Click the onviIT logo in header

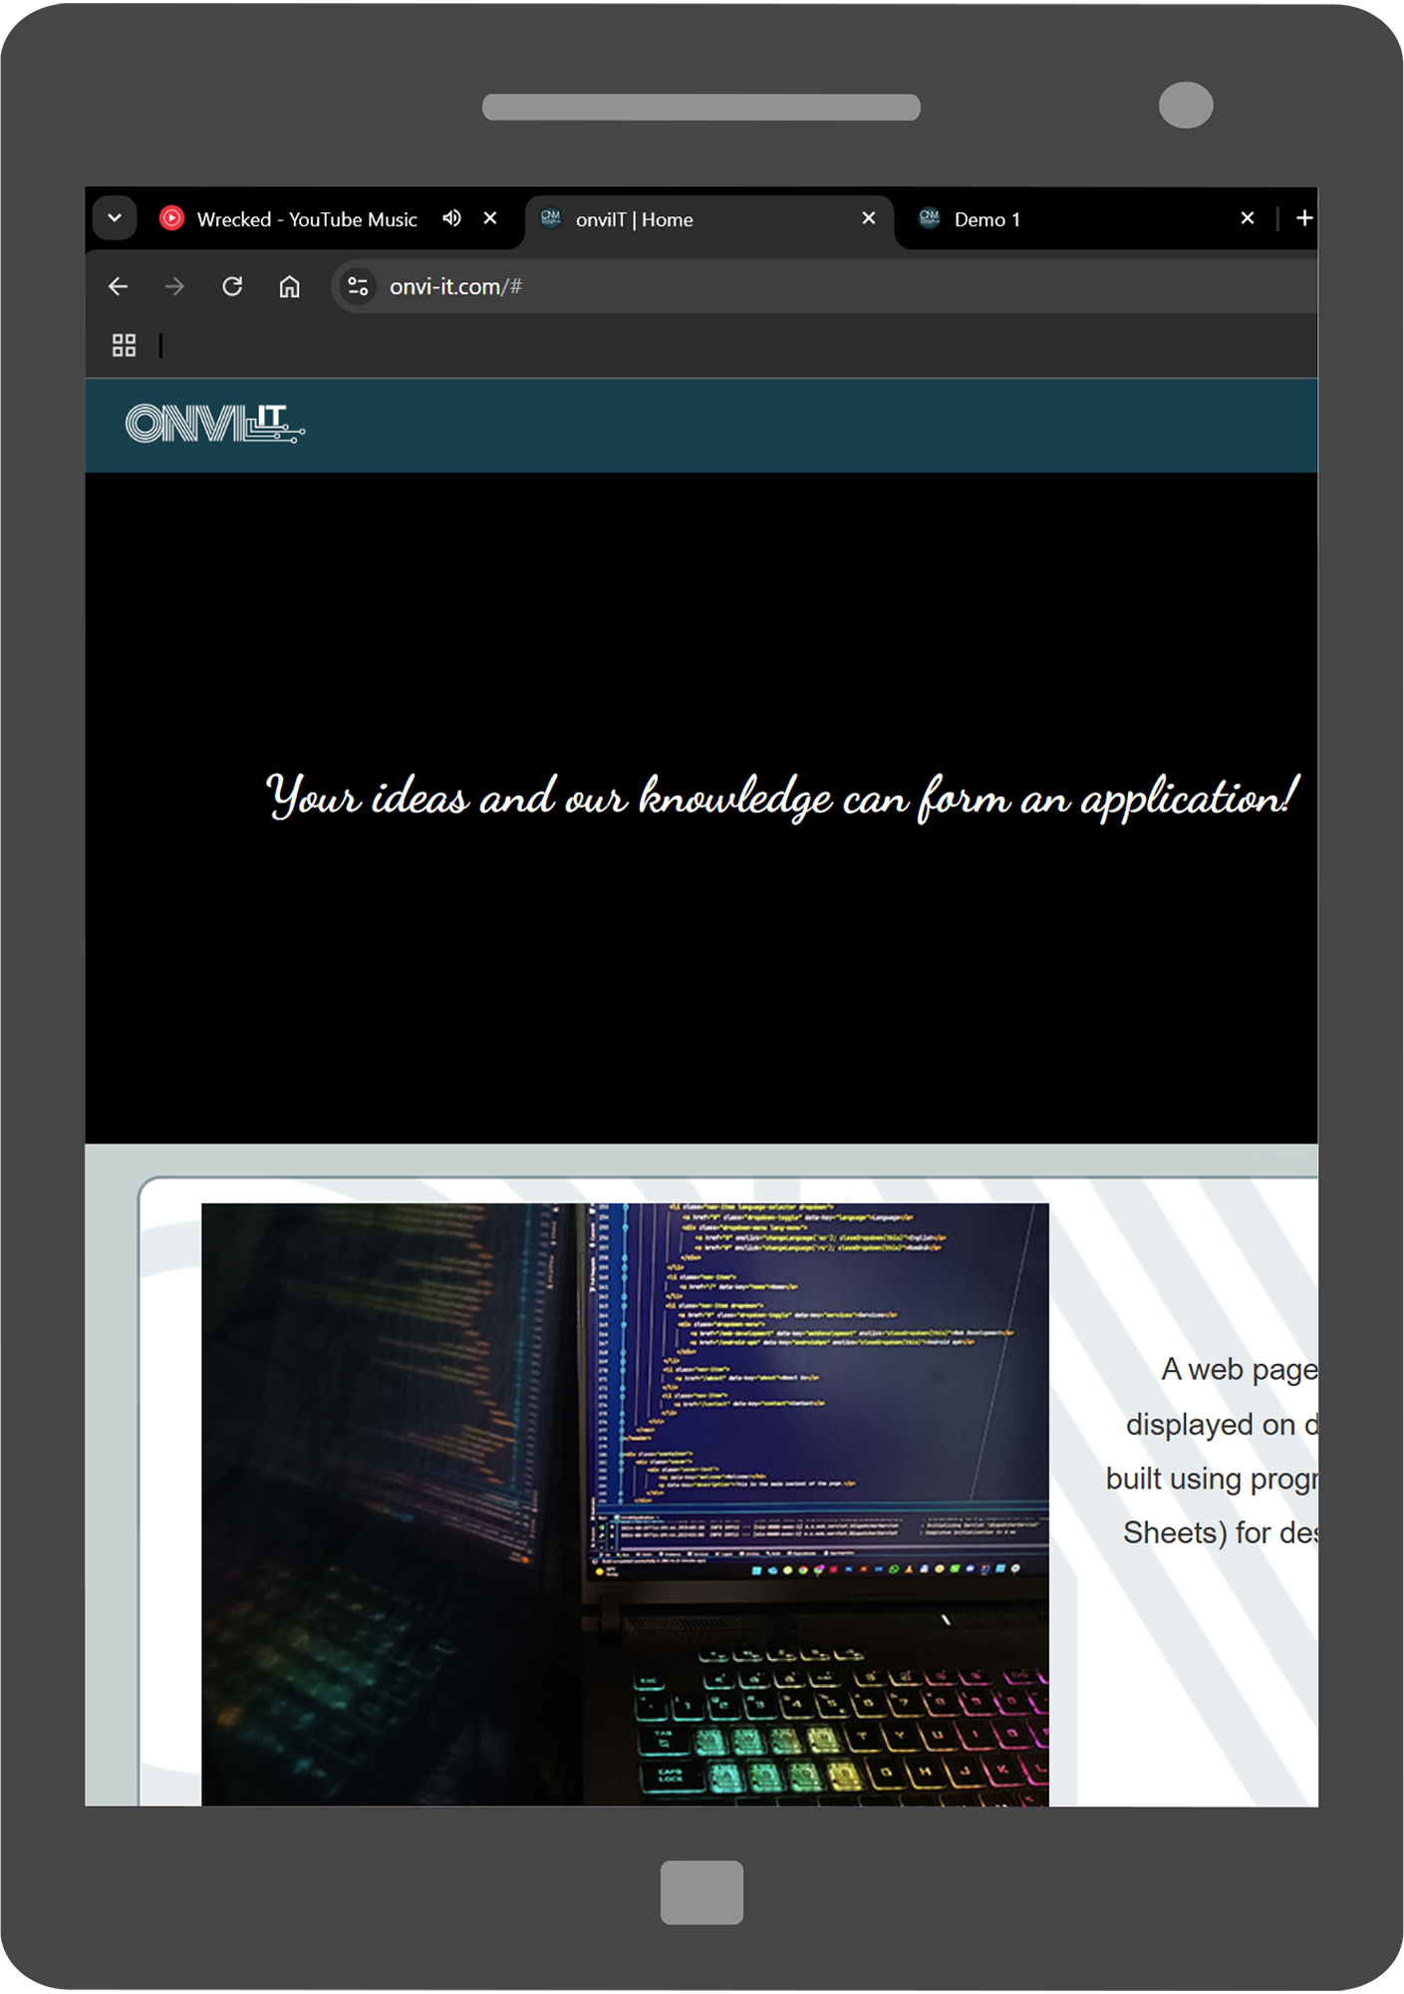tap(214, 424)
